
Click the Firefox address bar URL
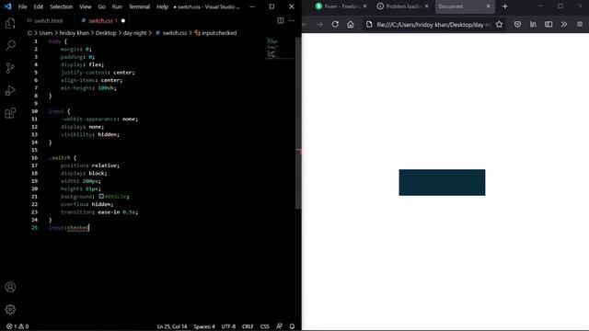coord(433,25)
